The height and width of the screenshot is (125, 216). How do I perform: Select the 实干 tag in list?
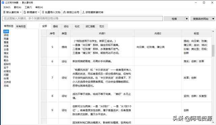tap(6, 68)
